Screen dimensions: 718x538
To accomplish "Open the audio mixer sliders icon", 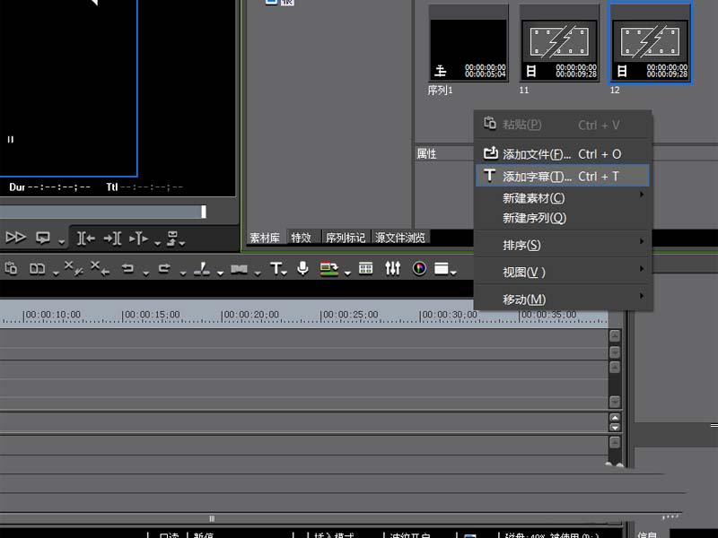I will tap(392, 268).
